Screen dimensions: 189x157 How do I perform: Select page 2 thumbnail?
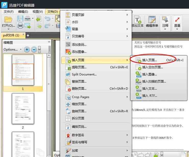click(x=23, y=109)
